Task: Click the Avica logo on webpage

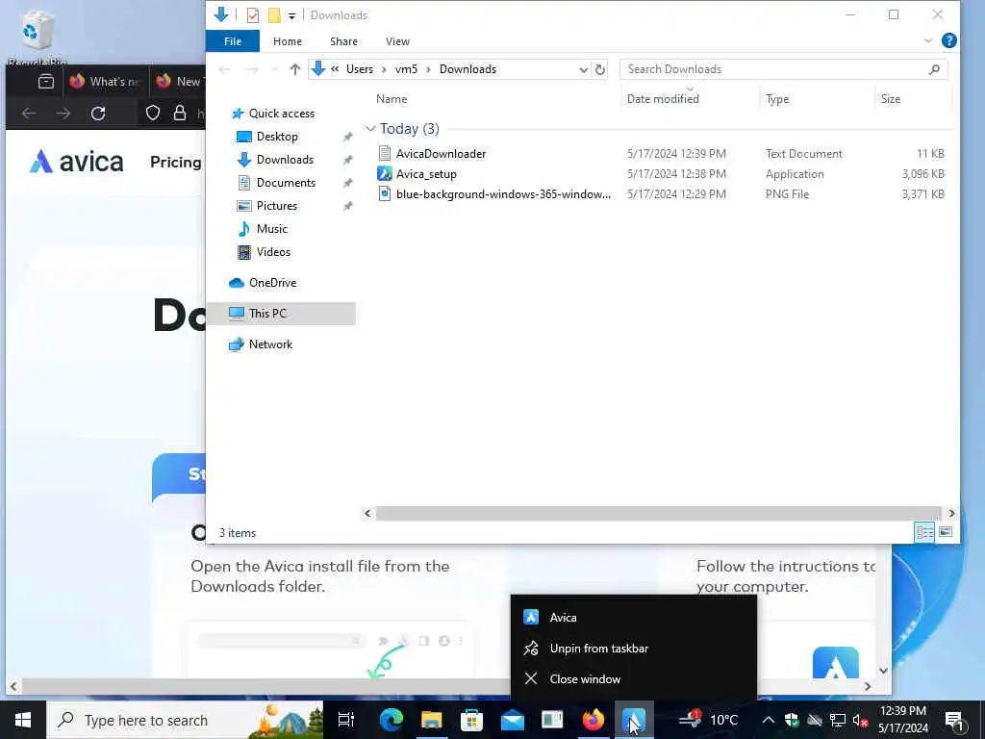Action: click(x=76, y=162)
